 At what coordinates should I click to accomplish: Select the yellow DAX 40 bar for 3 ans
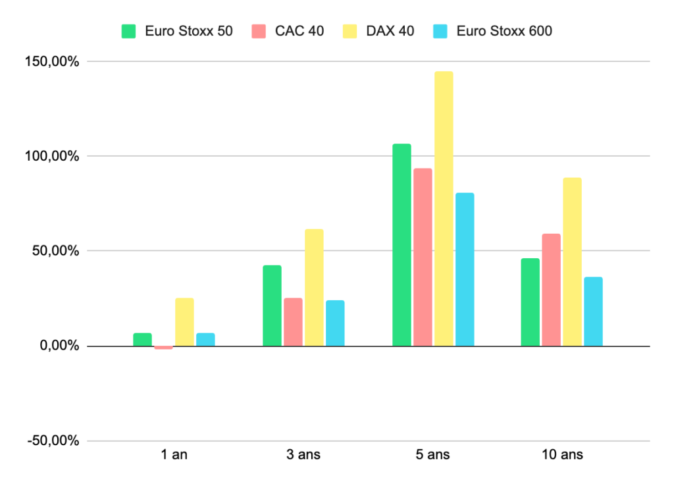point(314,288)
